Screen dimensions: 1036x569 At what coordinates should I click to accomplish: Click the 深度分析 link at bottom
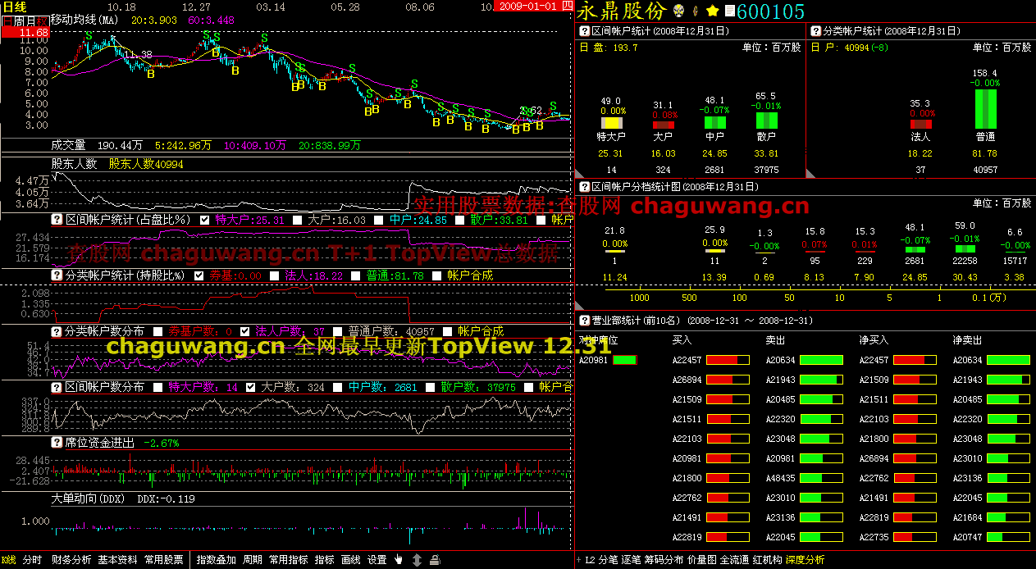tap(805, 560)
